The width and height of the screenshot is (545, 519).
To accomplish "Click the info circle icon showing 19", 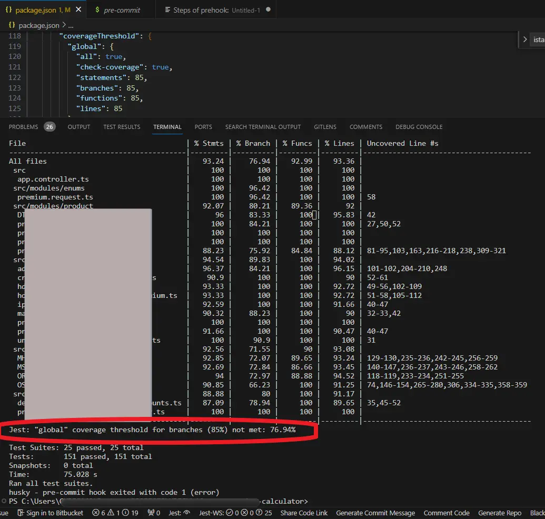I will point(125,513).
